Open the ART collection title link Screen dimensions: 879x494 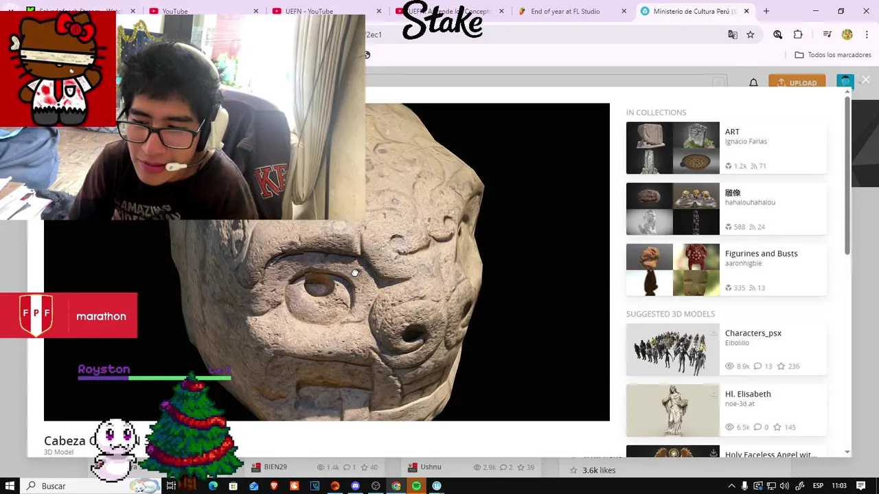click(732, 132)
